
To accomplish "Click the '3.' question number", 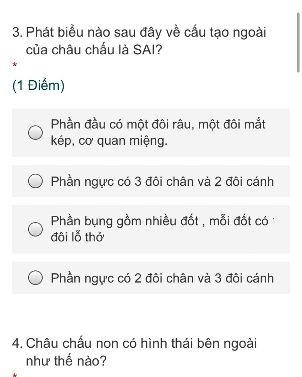I will (x=18, y=32).
